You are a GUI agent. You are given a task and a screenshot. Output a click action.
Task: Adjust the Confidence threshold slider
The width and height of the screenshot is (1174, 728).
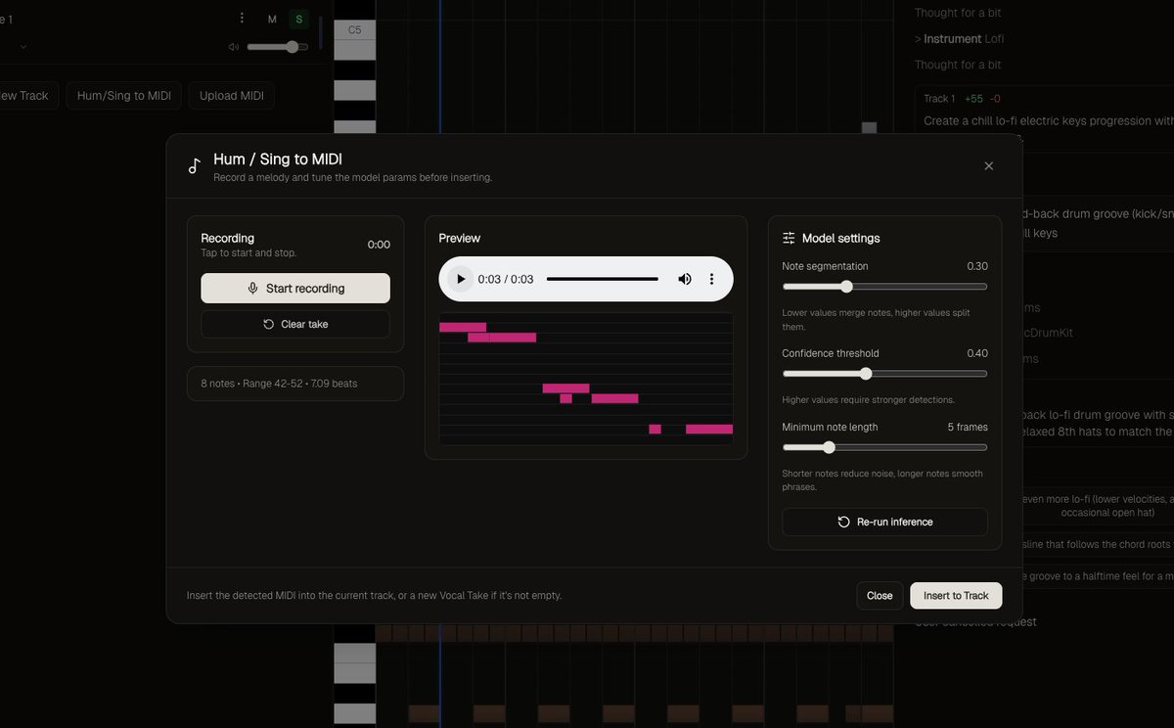pos(884,374)
